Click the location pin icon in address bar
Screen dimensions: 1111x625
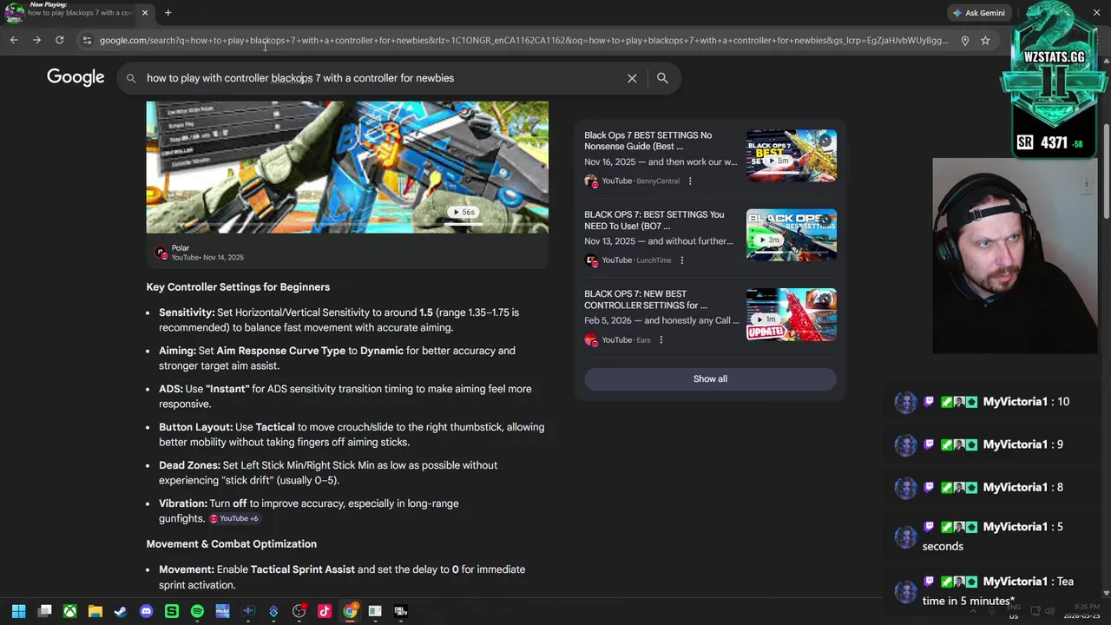point(964,40)
